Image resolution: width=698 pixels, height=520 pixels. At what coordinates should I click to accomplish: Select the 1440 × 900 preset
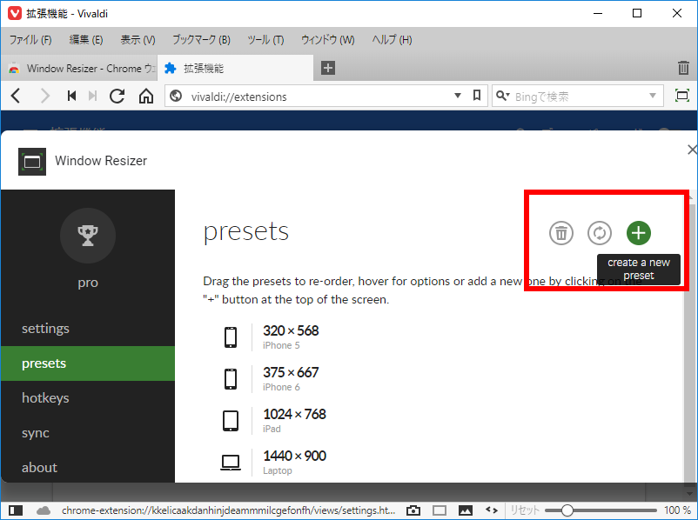(294, 456)
